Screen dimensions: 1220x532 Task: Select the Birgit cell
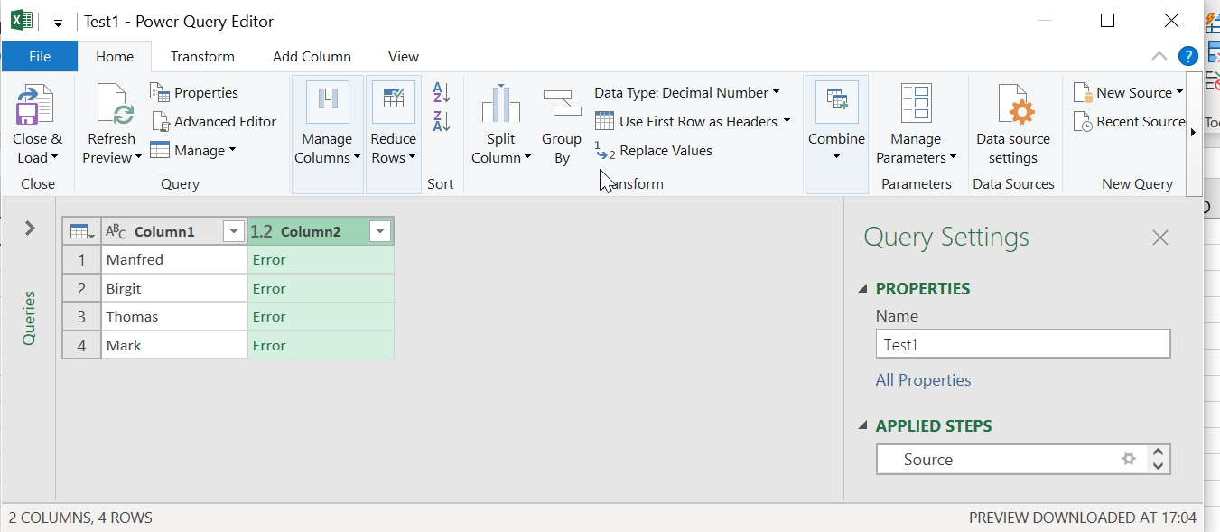click(174, 288)
